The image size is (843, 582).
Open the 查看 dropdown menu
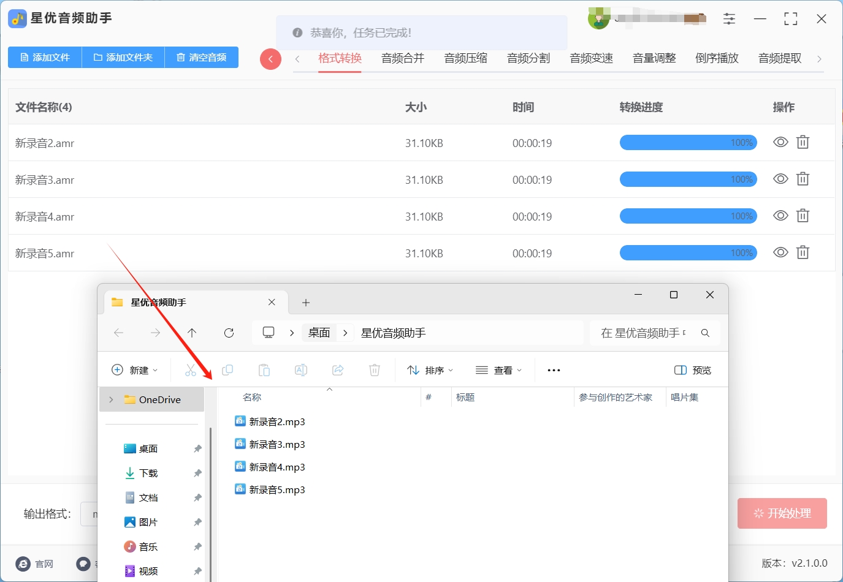[x=499, y=370]
